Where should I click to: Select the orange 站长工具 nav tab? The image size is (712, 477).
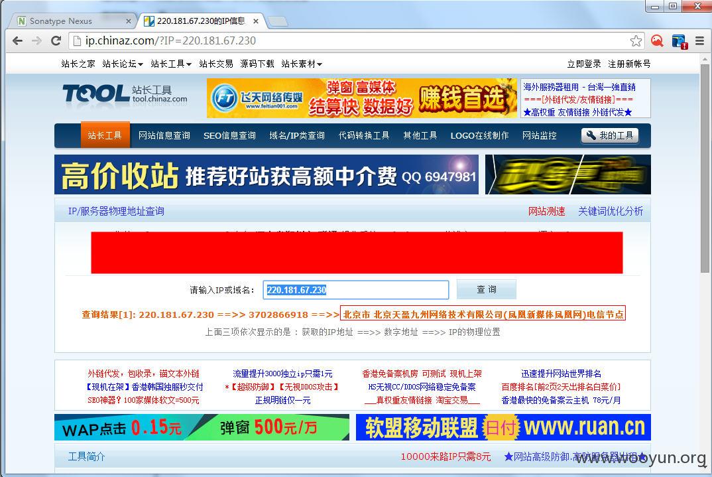coord(105,135)
